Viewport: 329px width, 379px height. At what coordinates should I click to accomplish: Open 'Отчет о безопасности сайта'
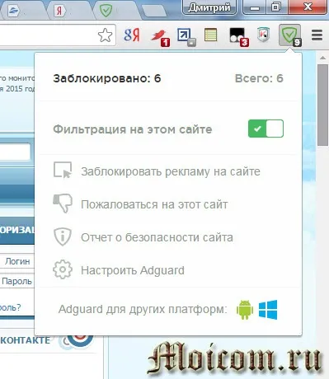pyautogui.click(x=157, y=237)
